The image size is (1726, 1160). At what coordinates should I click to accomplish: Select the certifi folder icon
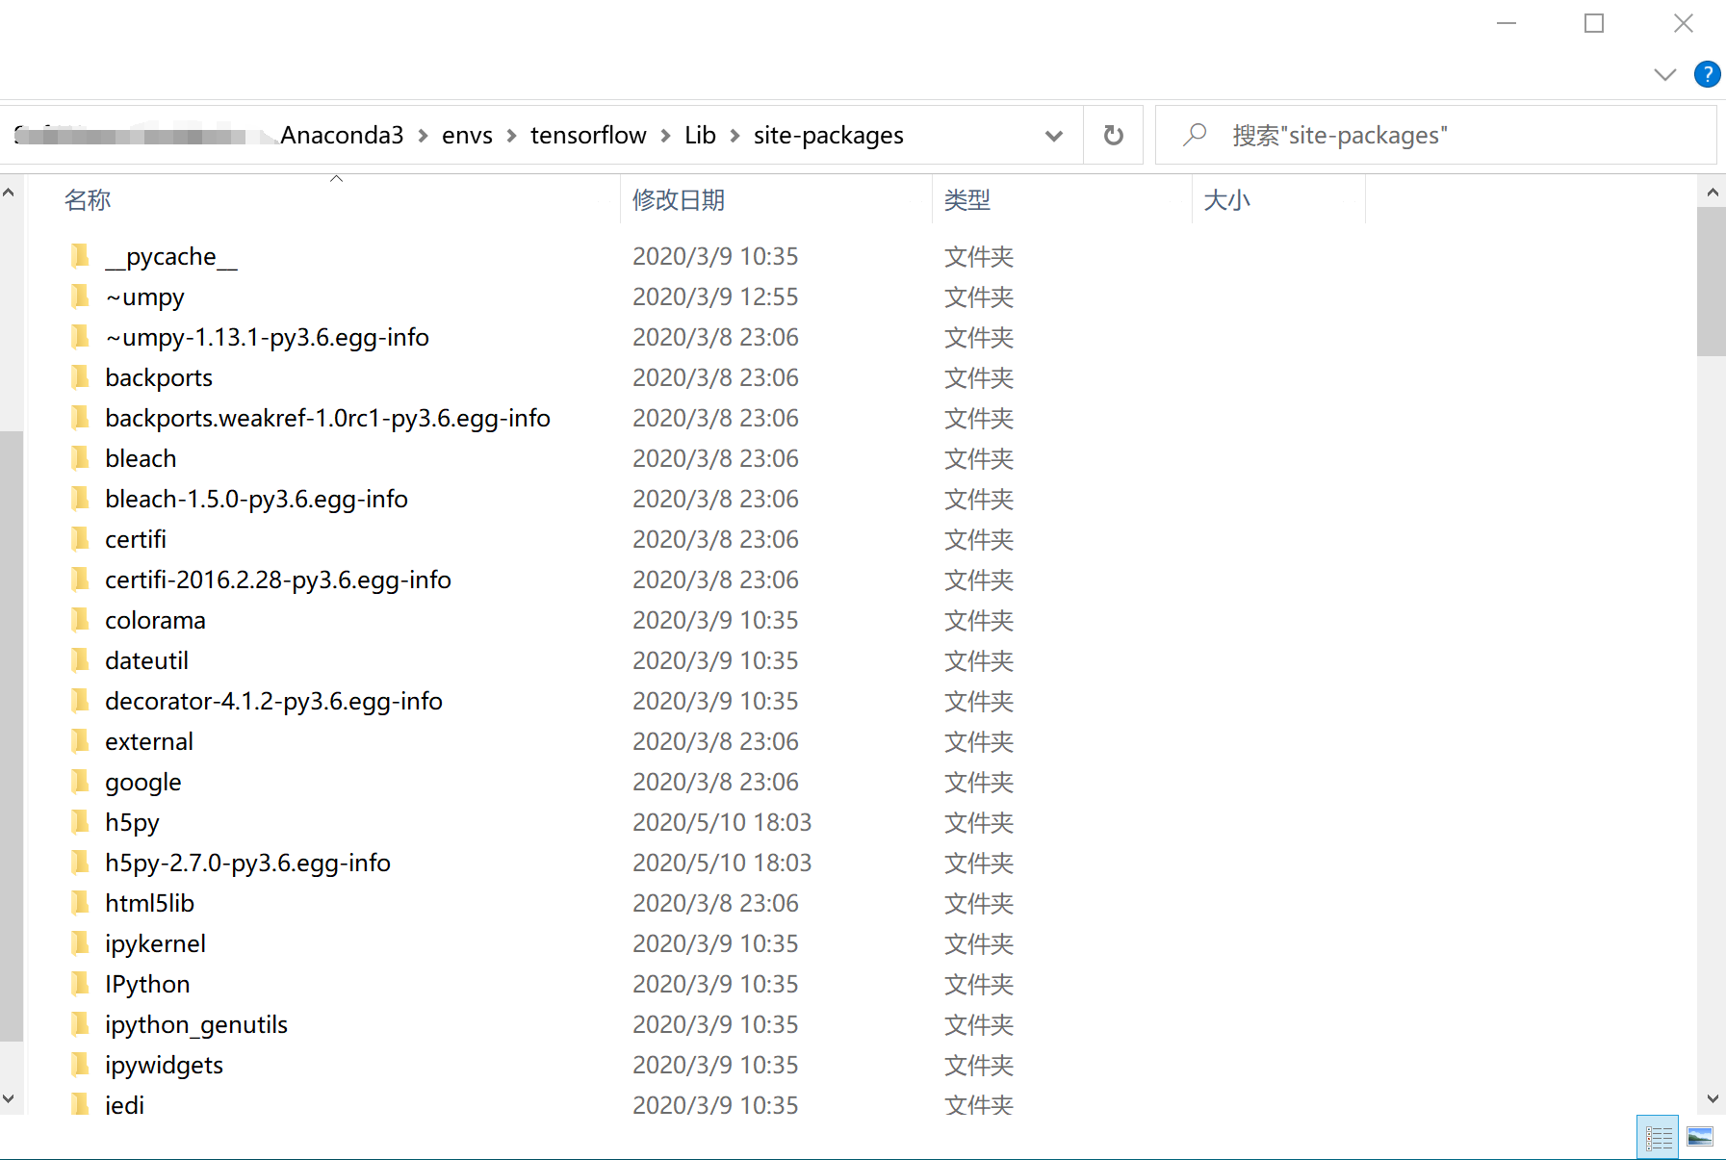click(80, 539)
